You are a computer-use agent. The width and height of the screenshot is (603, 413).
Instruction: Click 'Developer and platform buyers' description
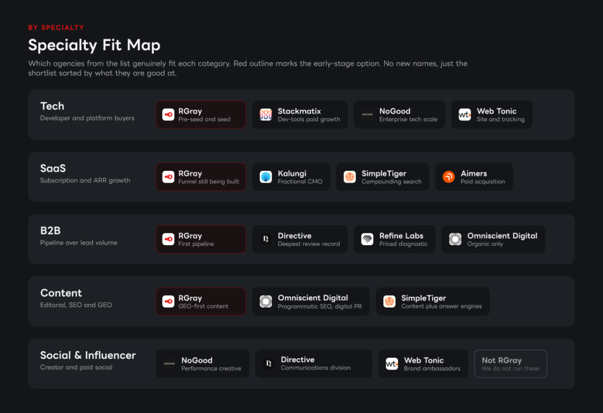point(87,118)
